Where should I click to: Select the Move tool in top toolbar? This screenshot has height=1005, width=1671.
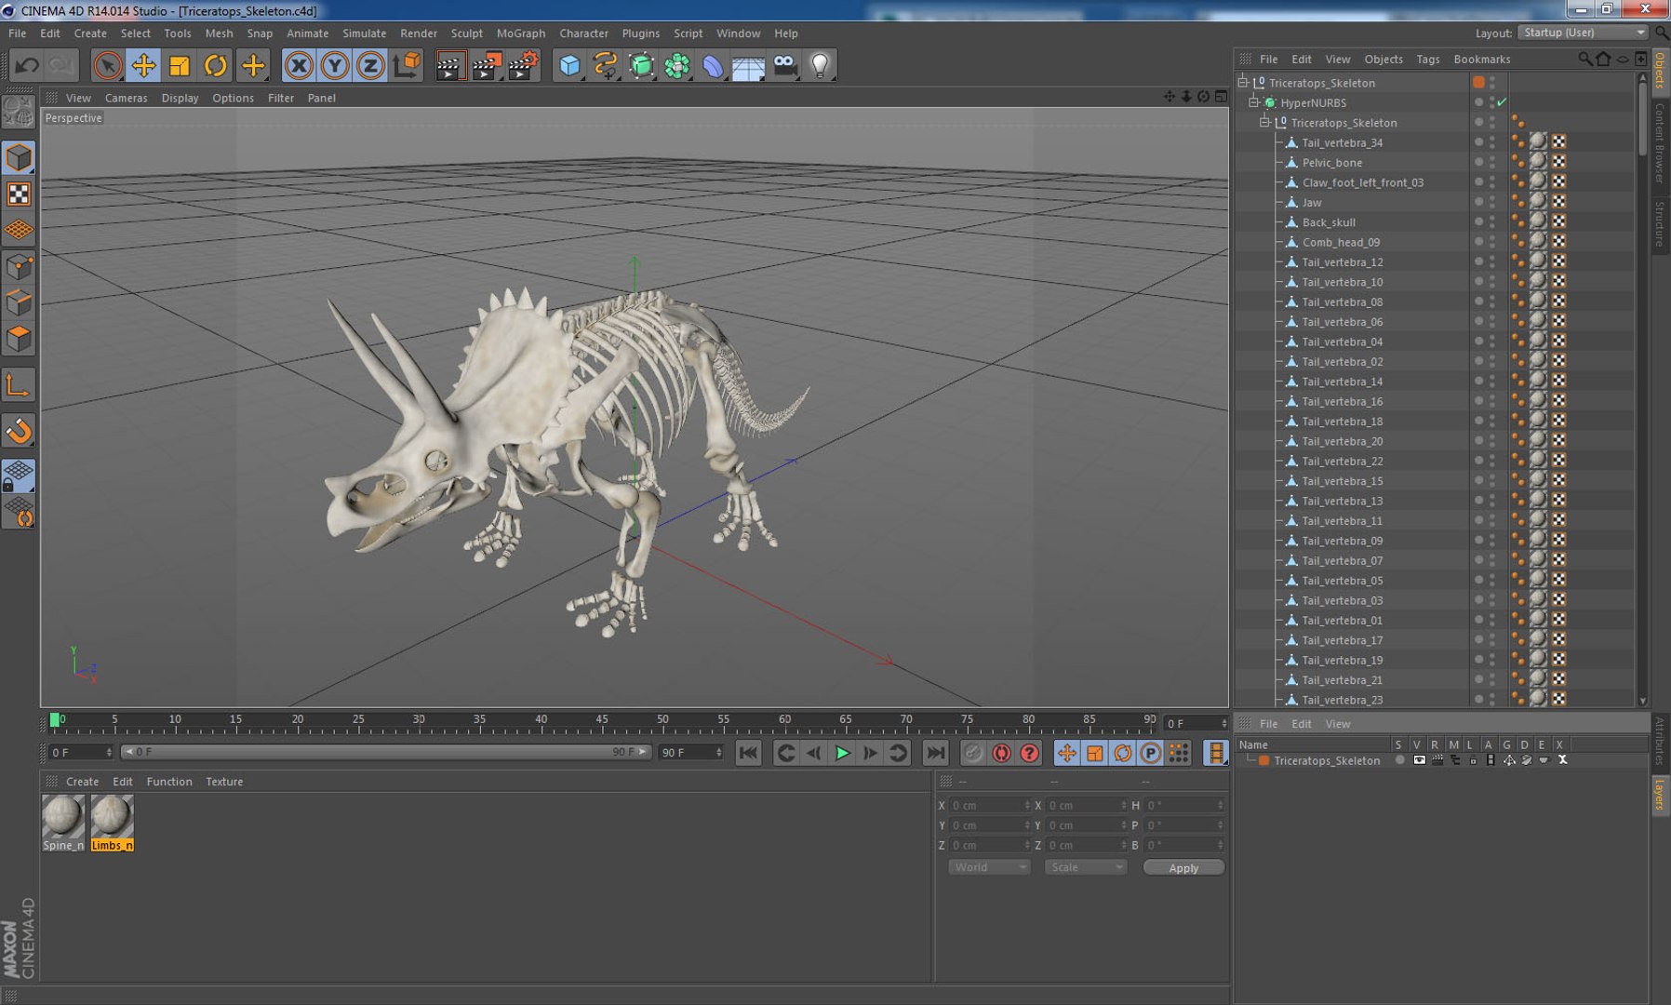tap(143, 65)
